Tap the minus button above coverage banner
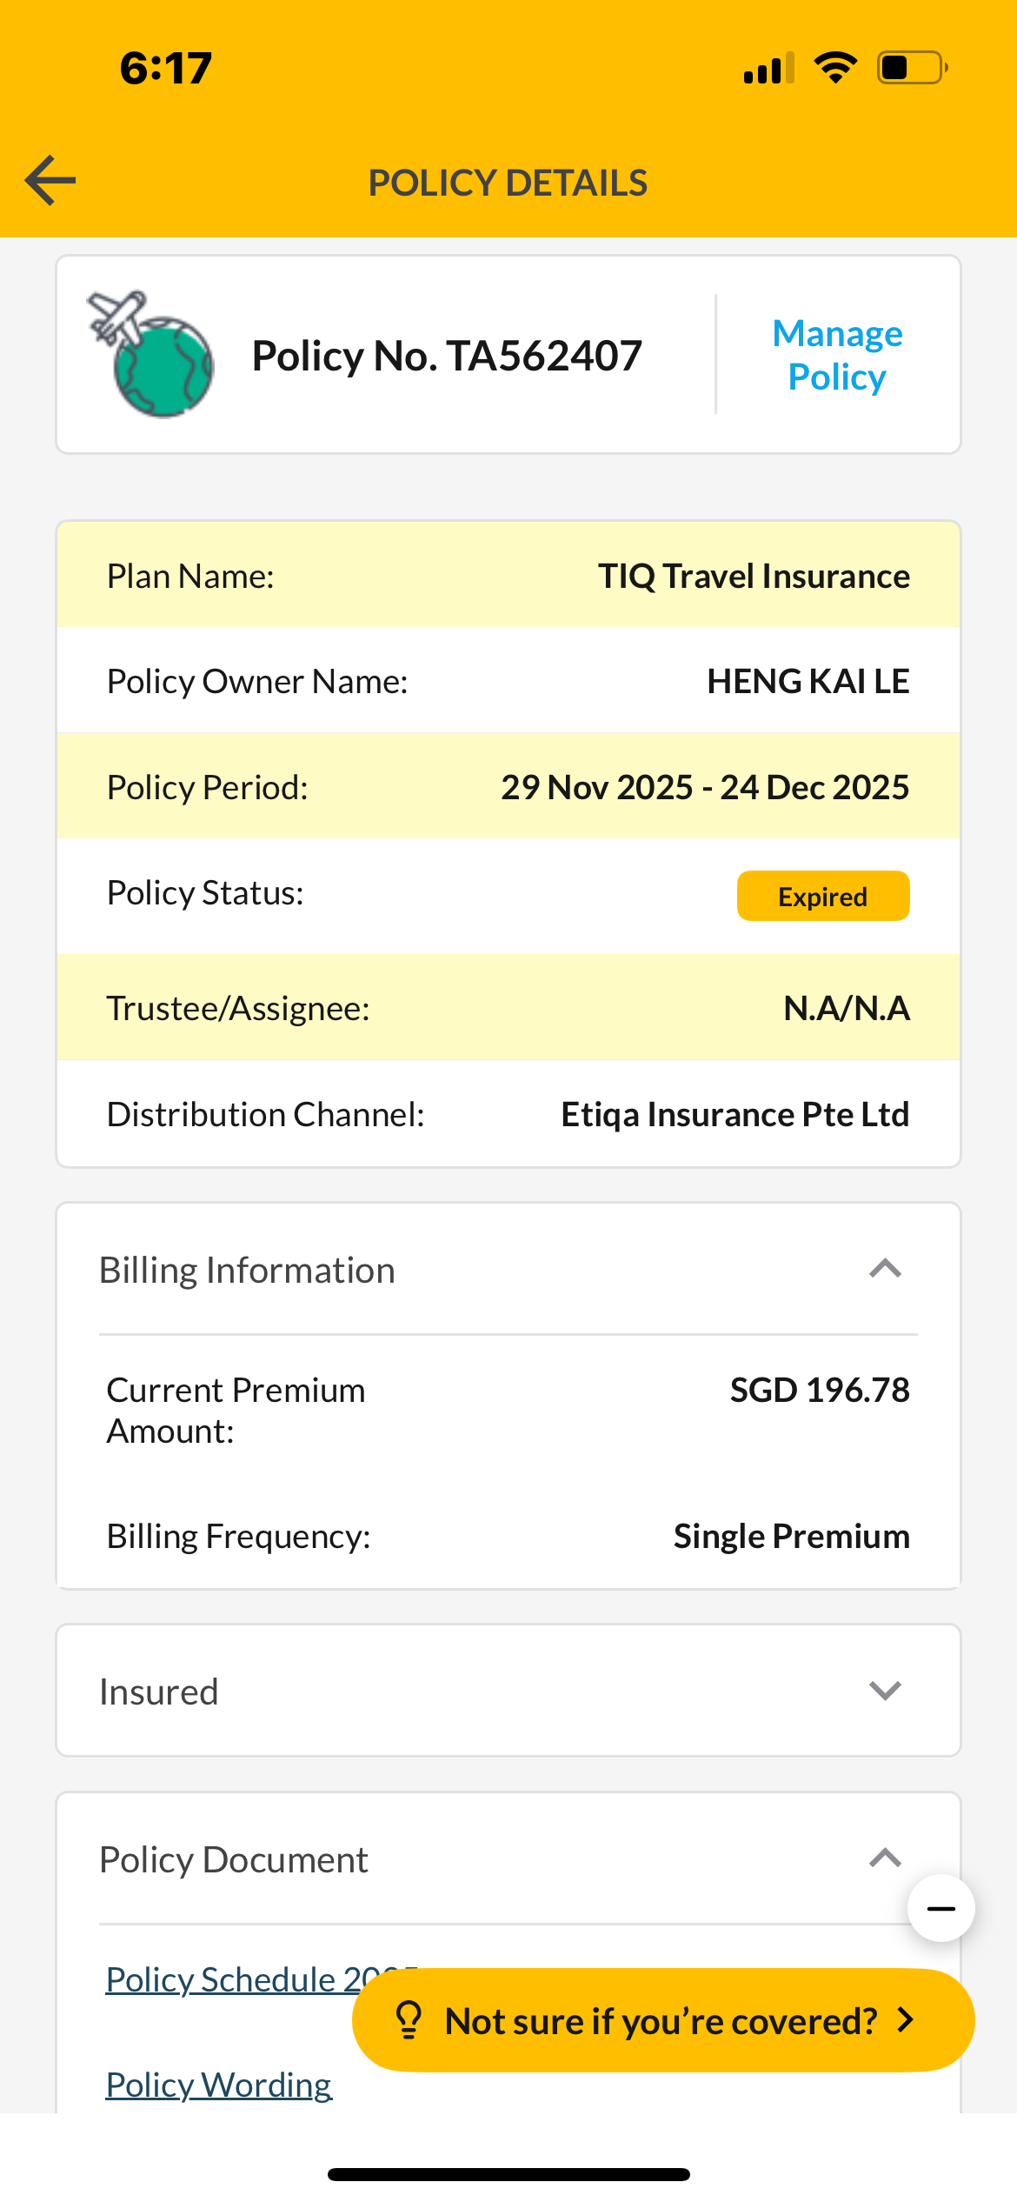This screenshot has height=2202, width=1017. point(941,1909)
